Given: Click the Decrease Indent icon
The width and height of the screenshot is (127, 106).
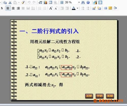Looking at the screenshot, I should [62, 8].
